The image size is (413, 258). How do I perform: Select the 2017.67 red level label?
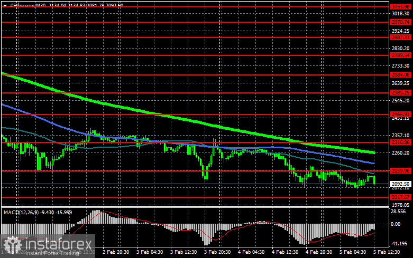[401, 197]
